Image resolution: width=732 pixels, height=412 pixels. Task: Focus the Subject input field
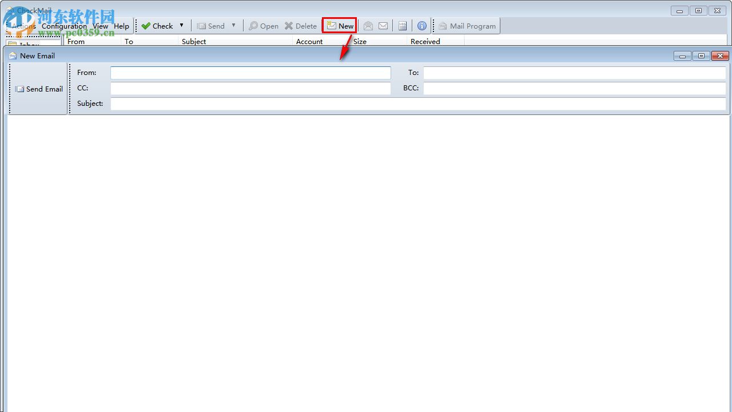418,104
